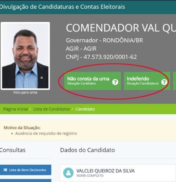Click second blue button below Bens Declarados
Image resolution: width=176 pixels, height=182 pixels.
click(26, 180)
